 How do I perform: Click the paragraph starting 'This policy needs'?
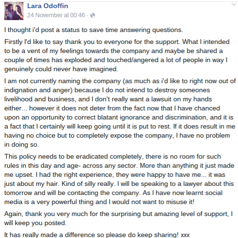119,179
